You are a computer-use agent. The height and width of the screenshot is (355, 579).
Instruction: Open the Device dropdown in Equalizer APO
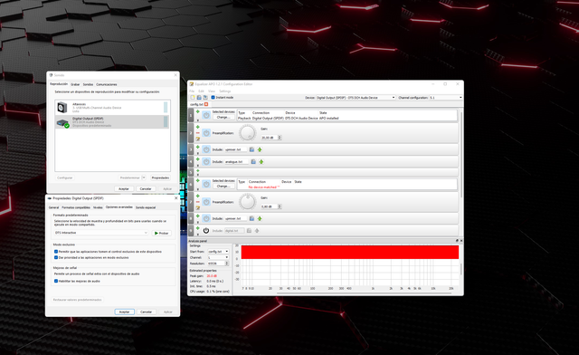(x=356, y=98)
